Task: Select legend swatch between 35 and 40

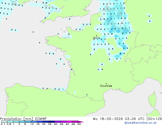Action: click(63, 122)
